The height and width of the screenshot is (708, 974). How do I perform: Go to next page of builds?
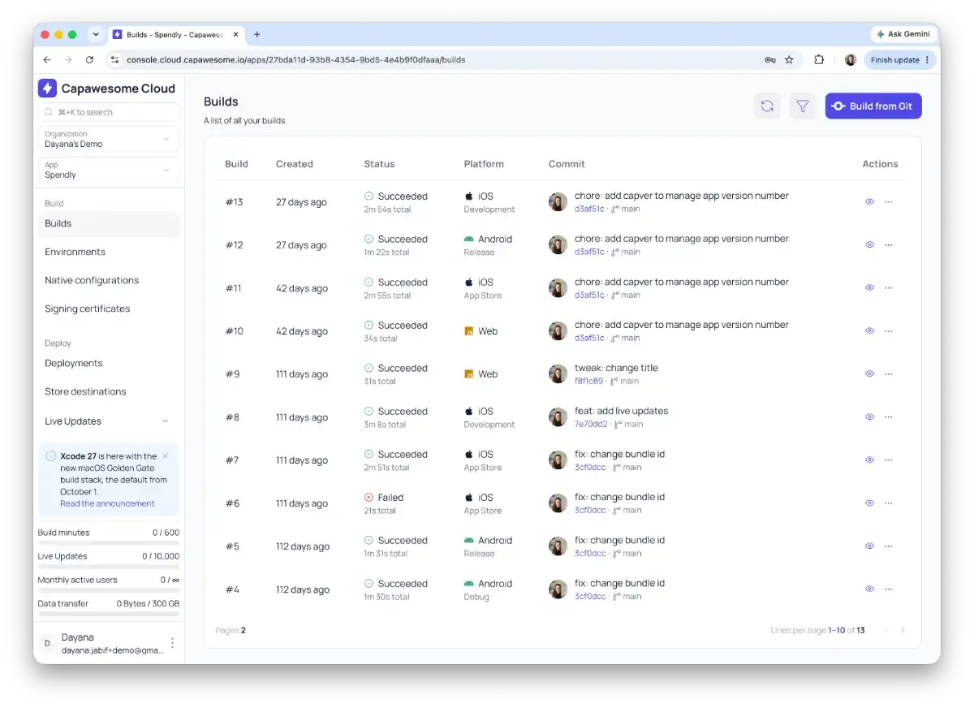903,630
